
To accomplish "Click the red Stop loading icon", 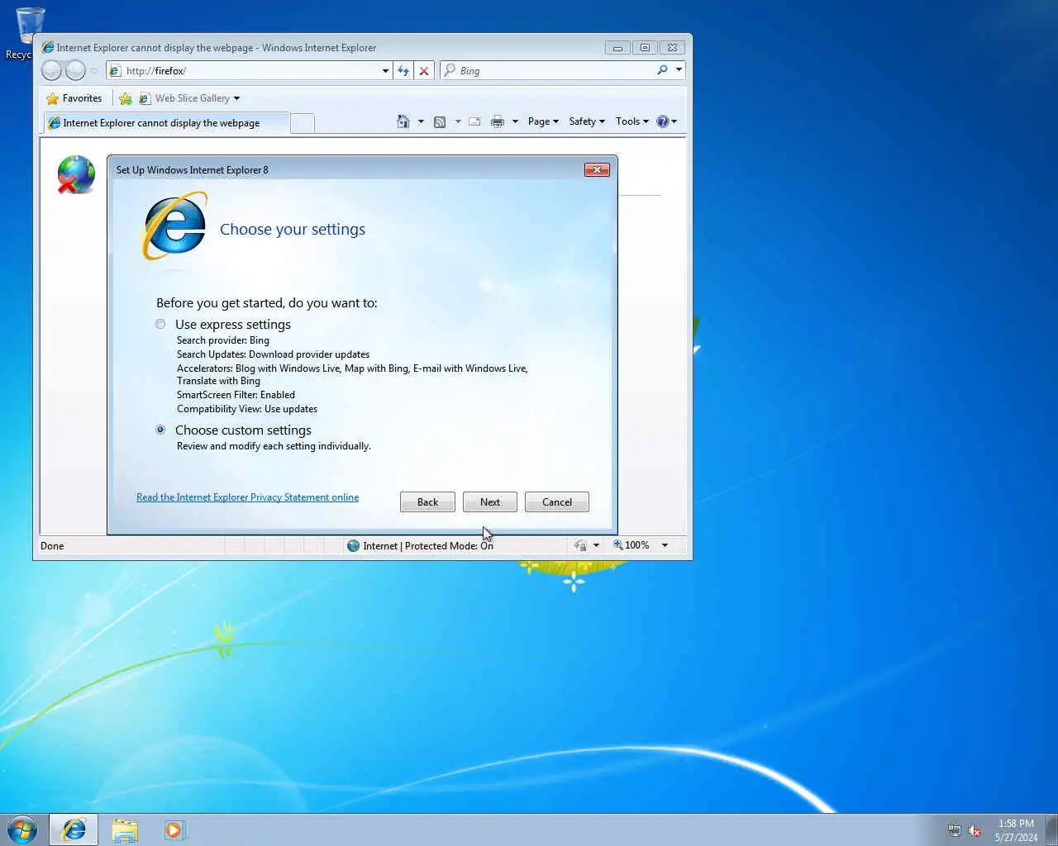I will tap(424, 71).
